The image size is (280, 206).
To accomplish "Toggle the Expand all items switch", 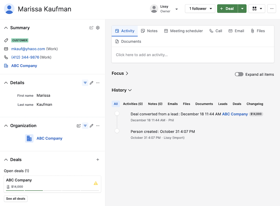I will 239,74.
